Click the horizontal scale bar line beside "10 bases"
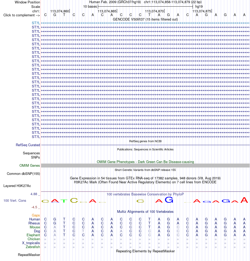The image size is (250, 261). (x=145, y=7)
